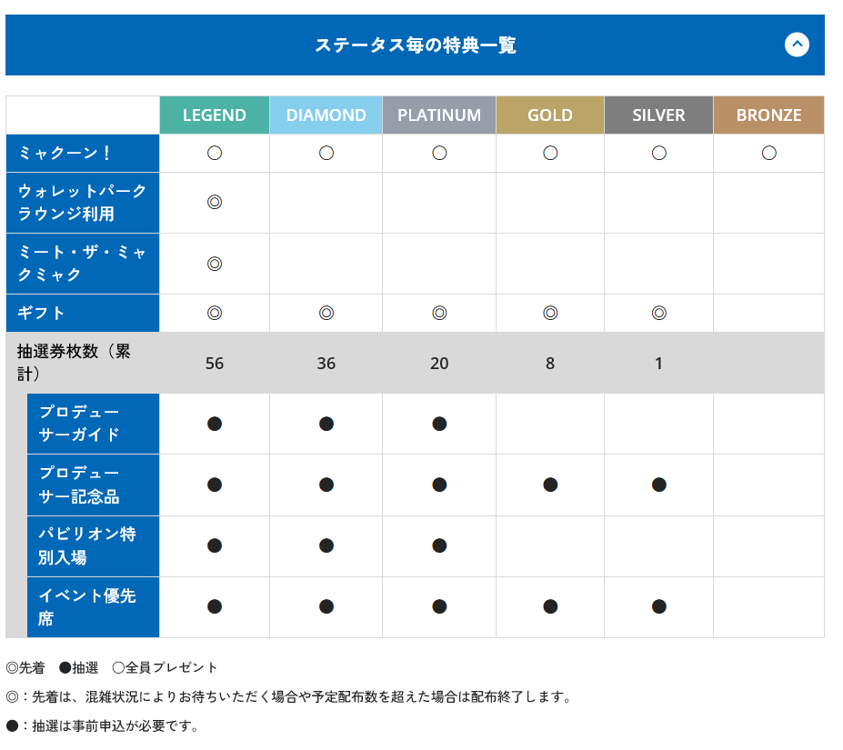Click the ギフト double circle under LEGEND
Viewport: 843px width, 750px height.
click(215, 313)
